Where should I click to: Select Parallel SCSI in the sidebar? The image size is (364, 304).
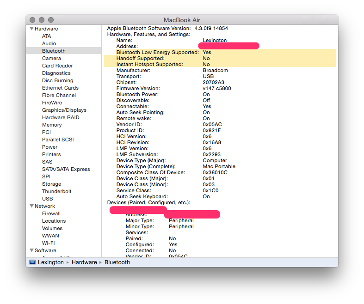click(58, 140)
